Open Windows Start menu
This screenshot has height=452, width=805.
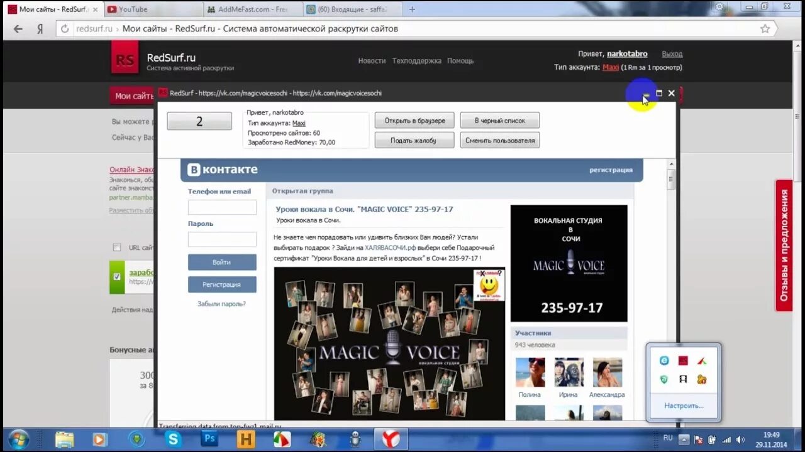tap(18, 438)
